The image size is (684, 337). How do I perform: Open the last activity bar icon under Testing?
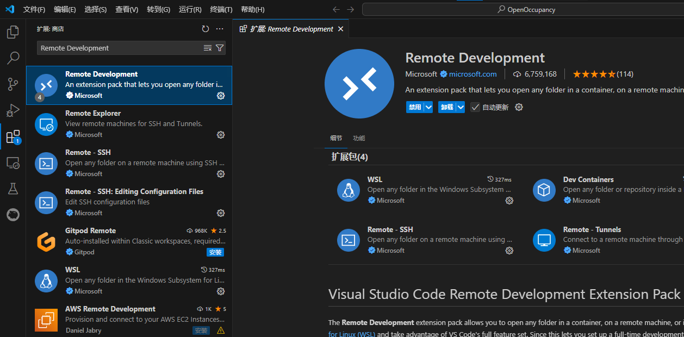pos(13,215)
